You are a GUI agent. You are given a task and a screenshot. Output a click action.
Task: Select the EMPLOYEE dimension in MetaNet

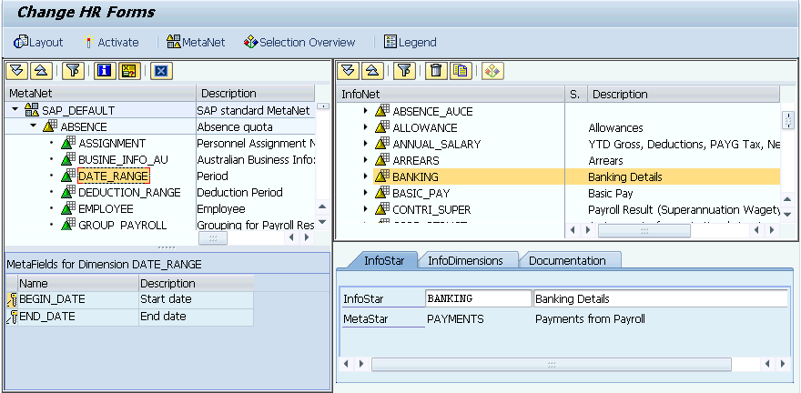tap(105, 208)
